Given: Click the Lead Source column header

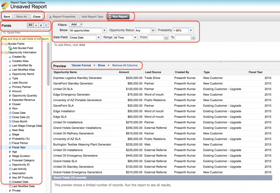Looking at the screenshot, I should coord(159,72).
